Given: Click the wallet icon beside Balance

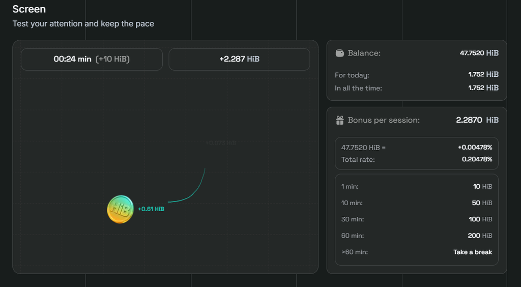Looking at the screenshot, I should click(339, 53).
